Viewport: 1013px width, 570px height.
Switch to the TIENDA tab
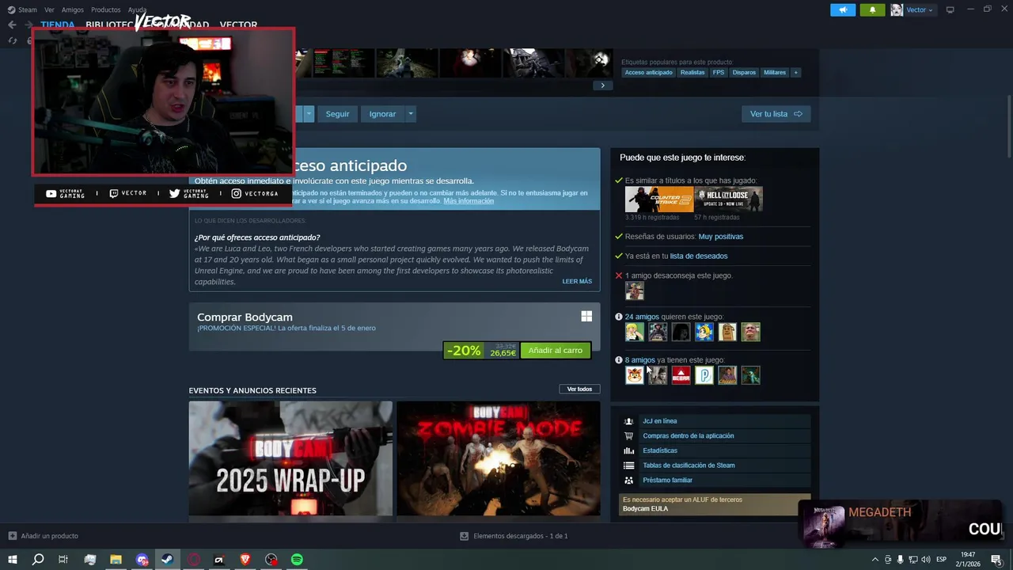57,25
